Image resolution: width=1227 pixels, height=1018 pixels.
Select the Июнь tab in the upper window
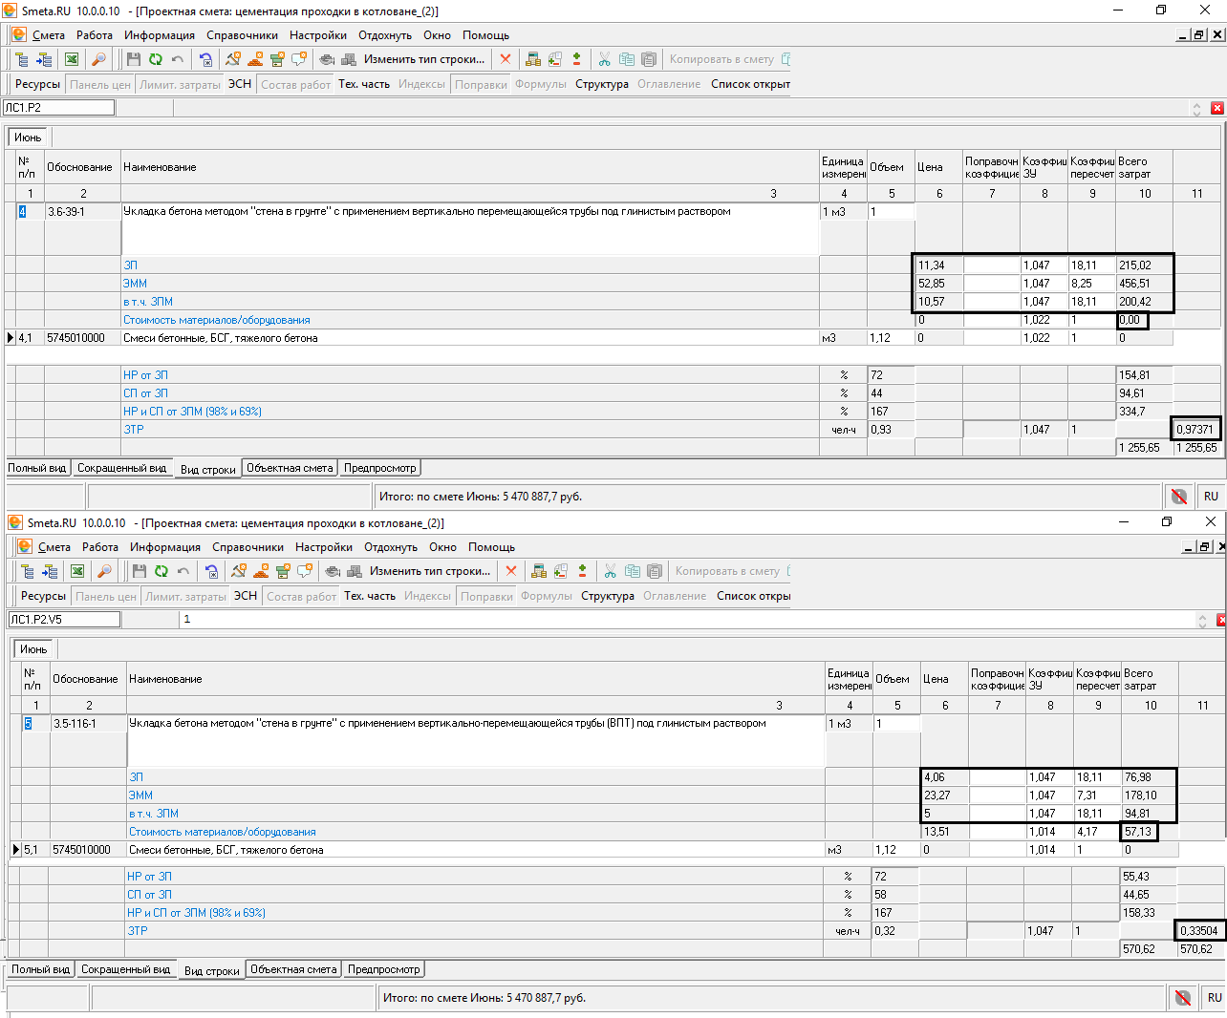click(x=28, y=138)
